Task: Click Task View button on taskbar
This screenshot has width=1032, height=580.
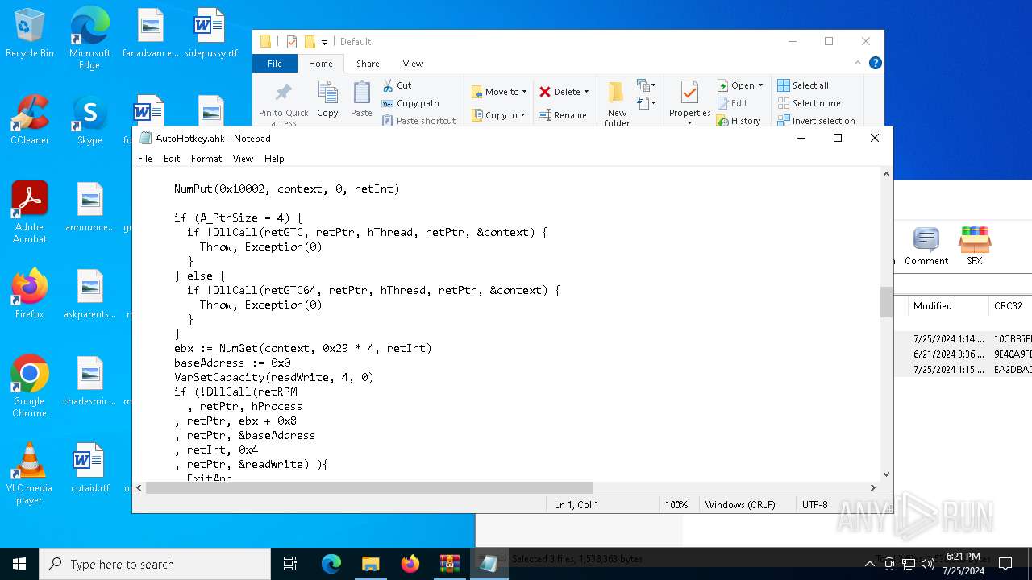Action: [x=290, y=564]
